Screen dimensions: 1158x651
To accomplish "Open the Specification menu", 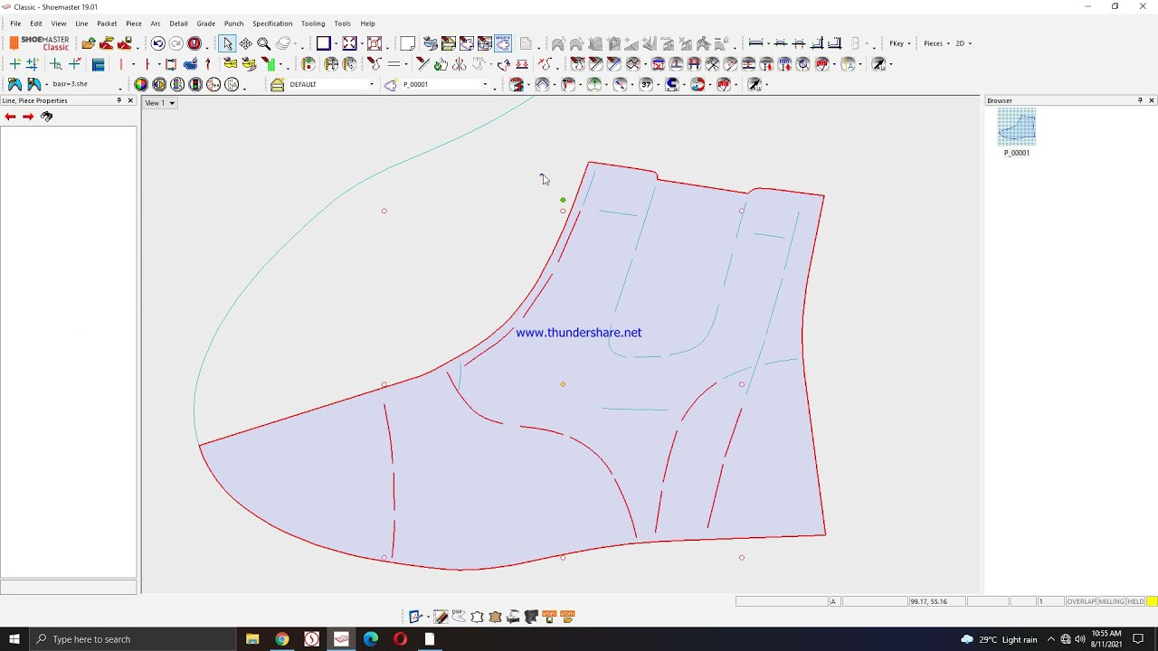I will (272, 24).
